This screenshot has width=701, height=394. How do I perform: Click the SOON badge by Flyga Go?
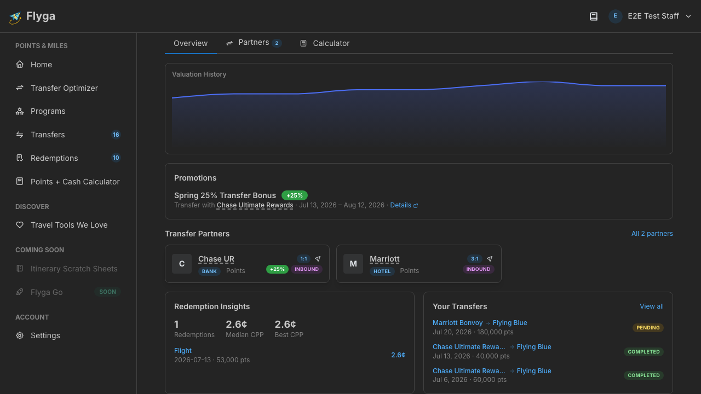coord(108,292)
